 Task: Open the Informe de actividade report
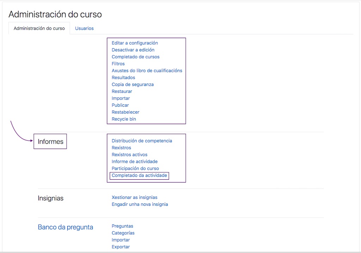click(134, 161)
